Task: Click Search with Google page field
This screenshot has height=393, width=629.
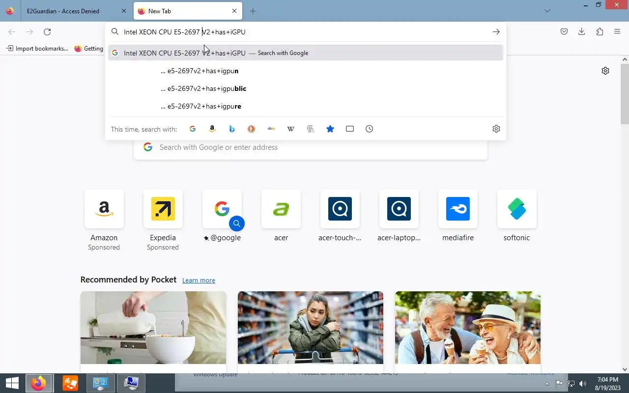Action: pyautogui.click(x=311, y=147)
